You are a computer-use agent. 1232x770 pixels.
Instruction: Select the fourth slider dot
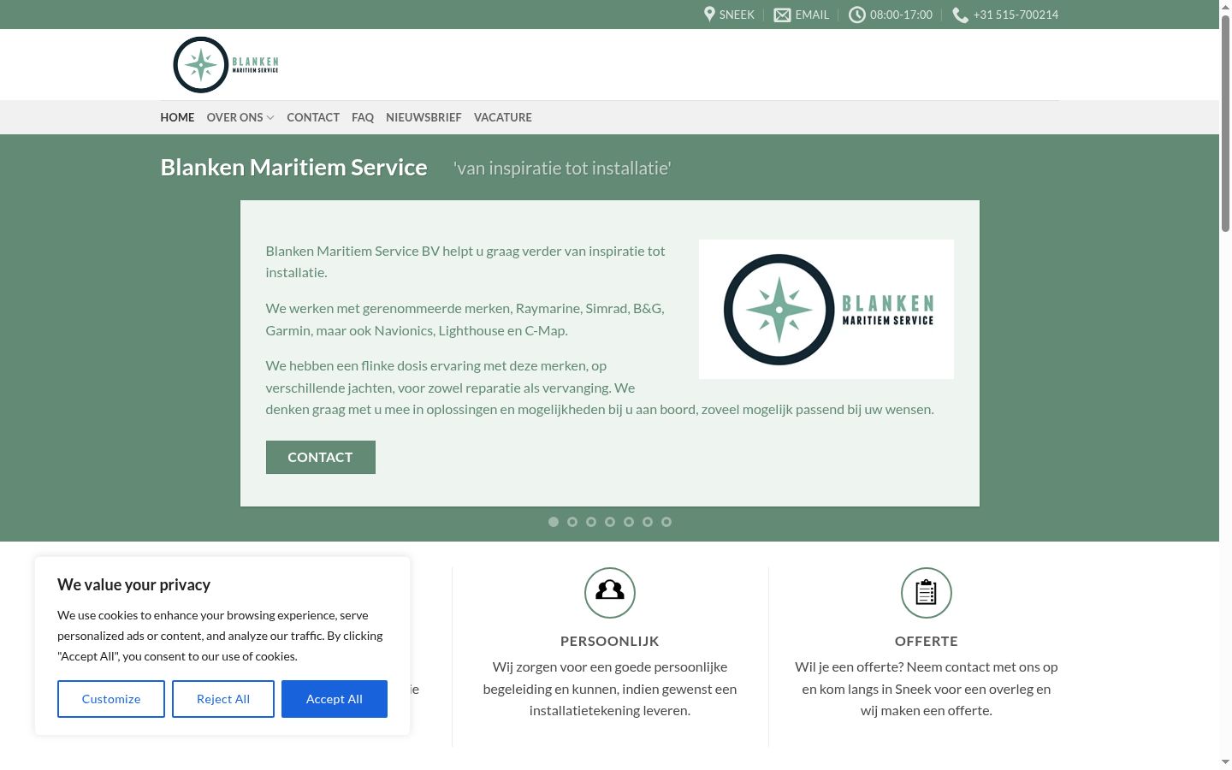coord(610,522)
